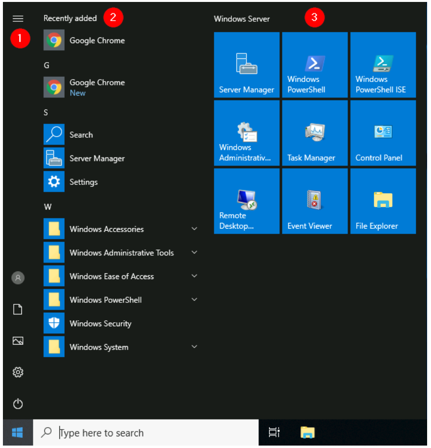Launch the Windows PowerShell tile
Screen dimensions: 431x448
pyautogui.click(x=314, y=65)
